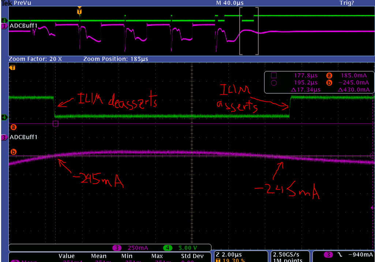Click the Tek logo in the corner
Viewport: 375px width, 262px height.
7,3
